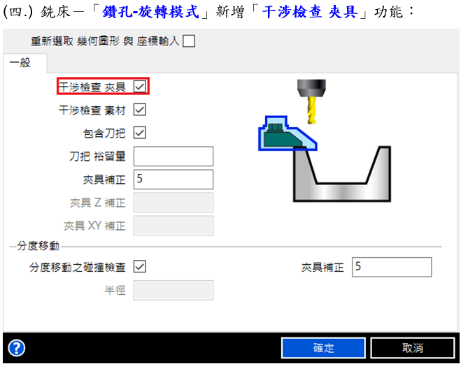The height and width of the screenshot is (371, 468).
Task: Click the 干涉檢查 夾具 label text
Action: coord(92,87)
